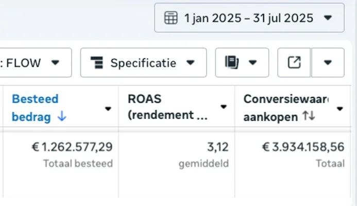Open the Specificatie dropdown arrow
Viewport: 357px width, 206px height.
(191, 63)
